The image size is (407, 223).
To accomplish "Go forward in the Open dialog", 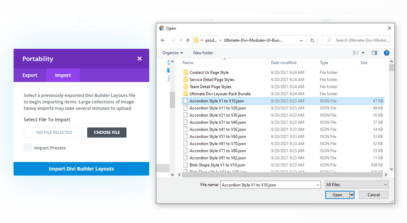I will 173,40.
